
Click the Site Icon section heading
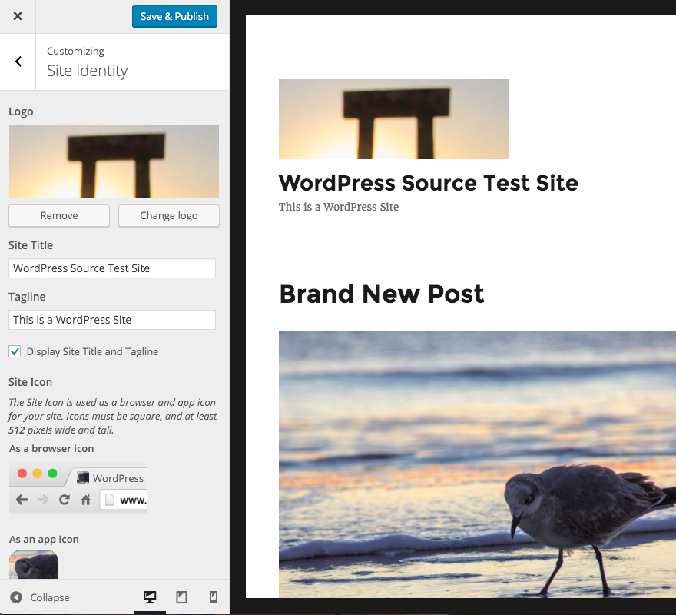(x=30, y=382)
